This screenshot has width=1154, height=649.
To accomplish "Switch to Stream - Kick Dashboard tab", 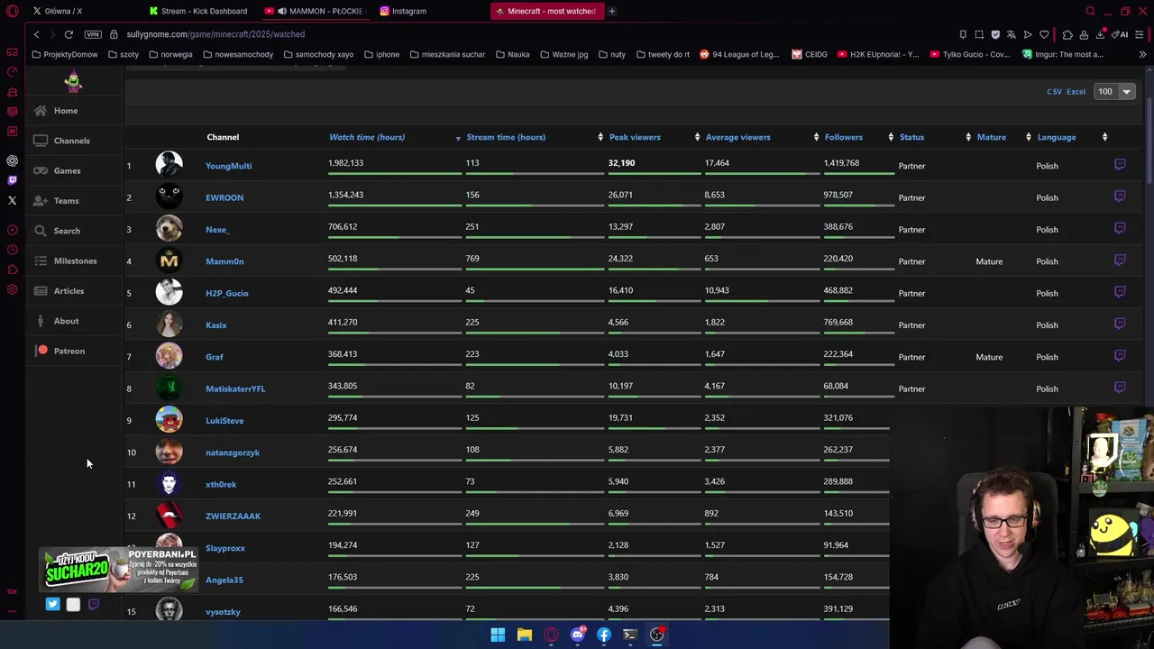I will [200, 11].
